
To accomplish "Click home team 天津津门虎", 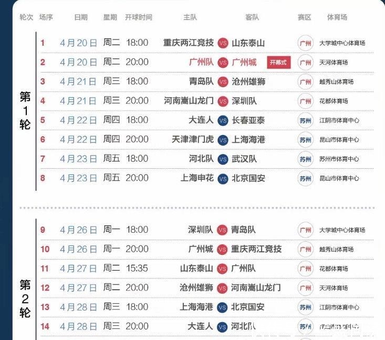I will pyautogui.click(x=193, y=140).
